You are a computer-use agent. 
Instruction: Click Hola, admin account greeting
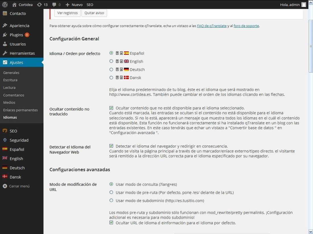pyautogui.click(x=290, y=5)
